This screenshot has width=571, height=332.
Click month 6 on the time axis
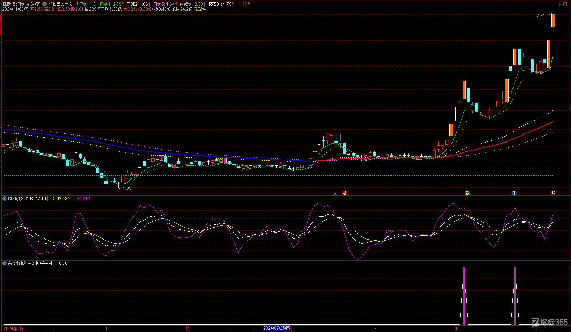[x=107, y=328]
